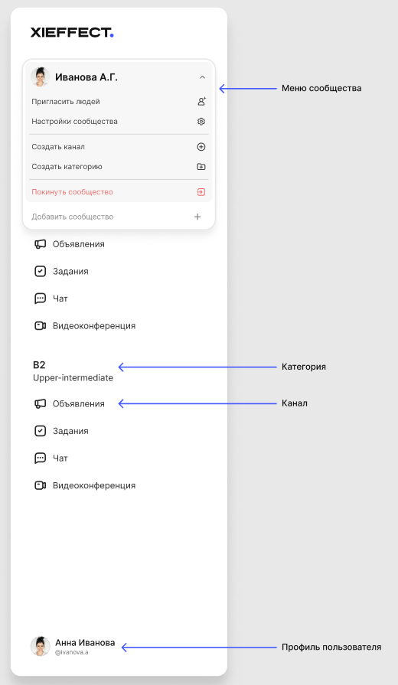Click the invite people icon

coord(201,101)
